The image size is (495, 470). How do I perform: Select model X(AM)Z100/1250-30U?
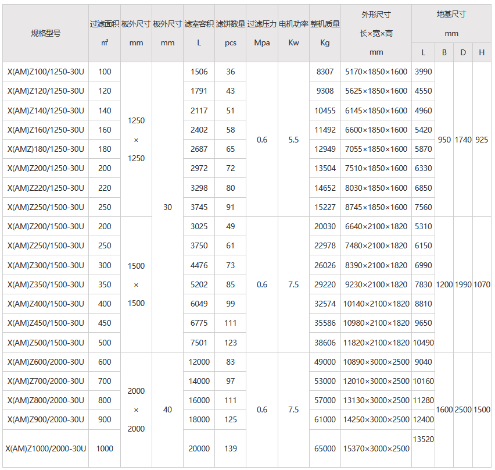[x=46, y=72]
